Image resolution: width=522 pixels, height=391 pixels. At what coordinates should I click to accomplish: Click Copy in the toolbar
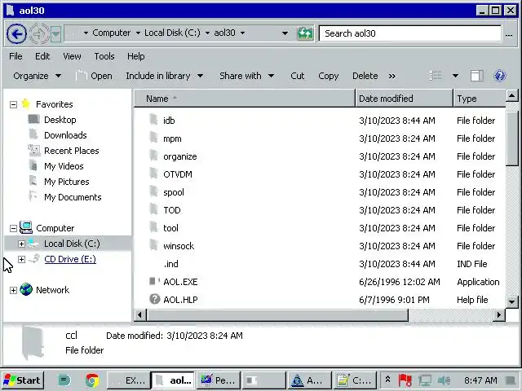[328, 76]
